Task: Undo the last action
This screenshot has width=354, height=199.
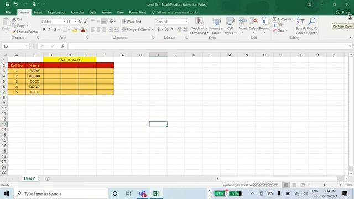Action: pyautogui.click(x=15, y=4)
